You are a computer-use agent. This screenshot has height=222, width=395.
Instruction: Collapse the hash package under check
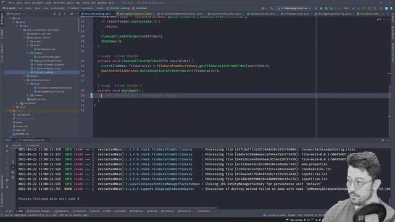[x=28, y=45]
